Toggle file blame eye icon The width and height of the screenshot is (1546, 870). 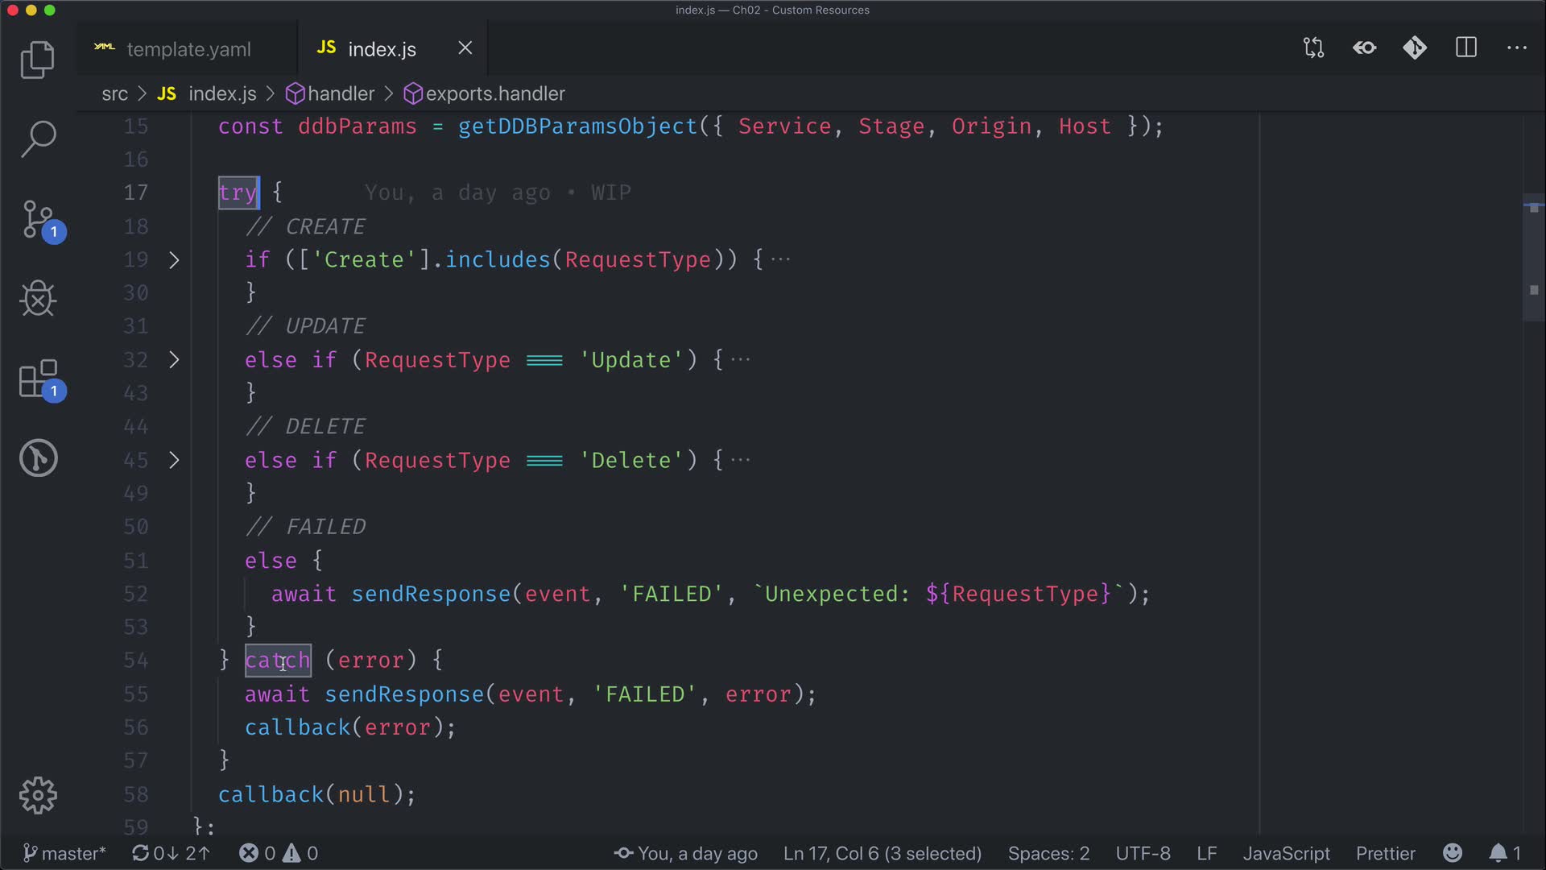click(1364, 48)
